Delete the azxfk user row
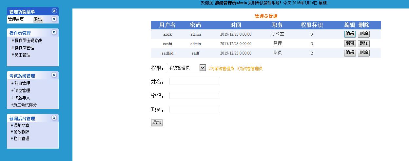The image size is (409, 161). tap(364, 34)
